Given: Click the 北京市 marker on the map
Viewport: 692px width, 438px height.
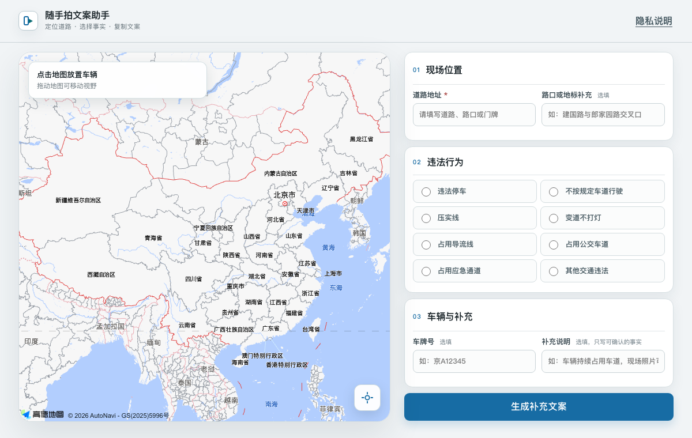Looking at the screenshot, I should [x=284, y=203].
